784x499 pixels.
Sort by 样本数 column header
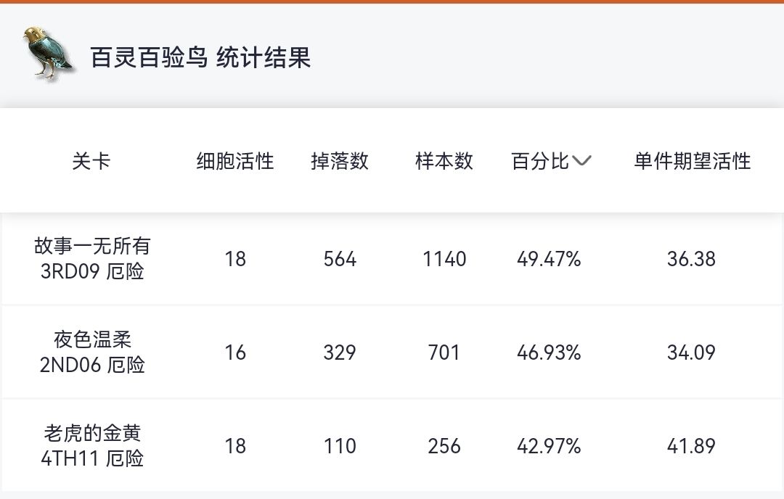point(444,161)
